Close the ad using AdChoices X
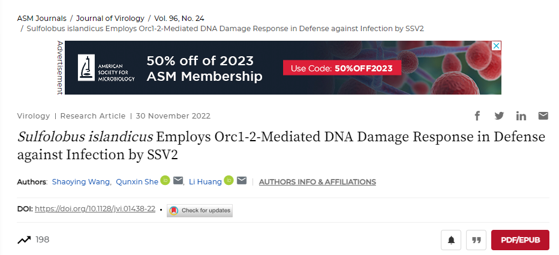This screenshot has height=255, width=559. (x=496, y=45)
